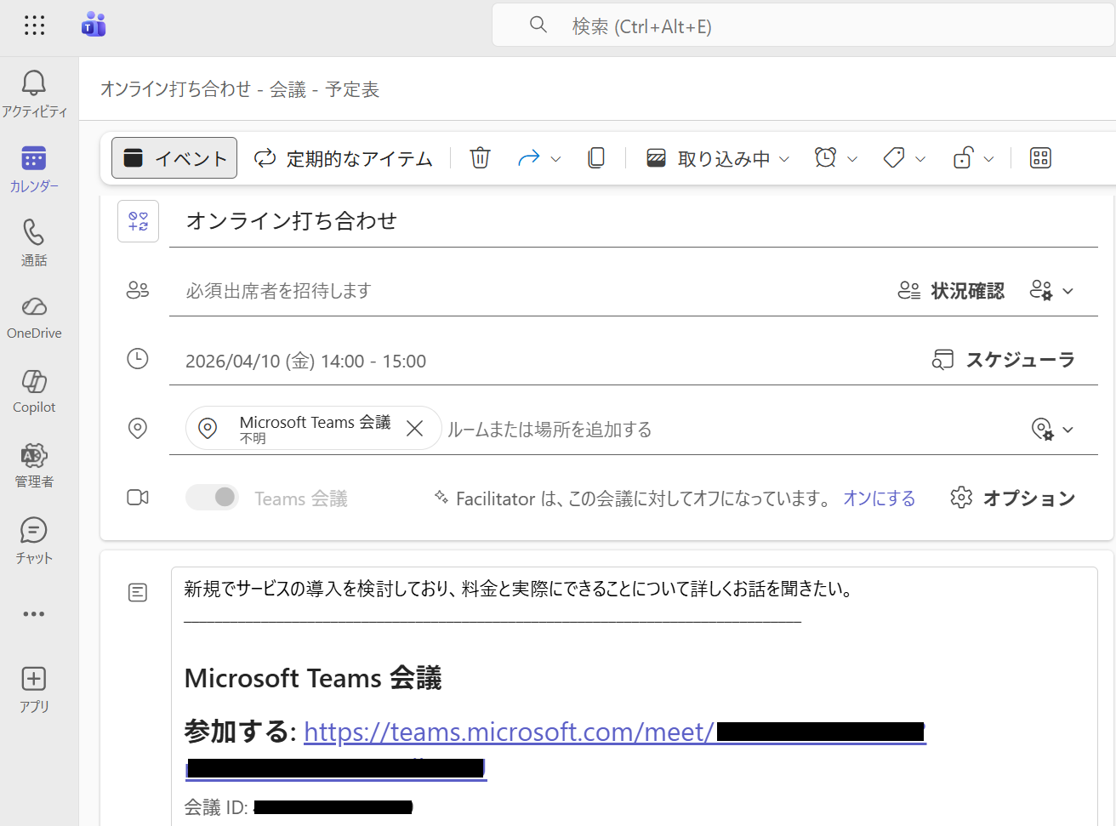Viewport: 1116px width, 826px height.
Task: Expand the forward arrow dropdown
Action: coord(555,159)
